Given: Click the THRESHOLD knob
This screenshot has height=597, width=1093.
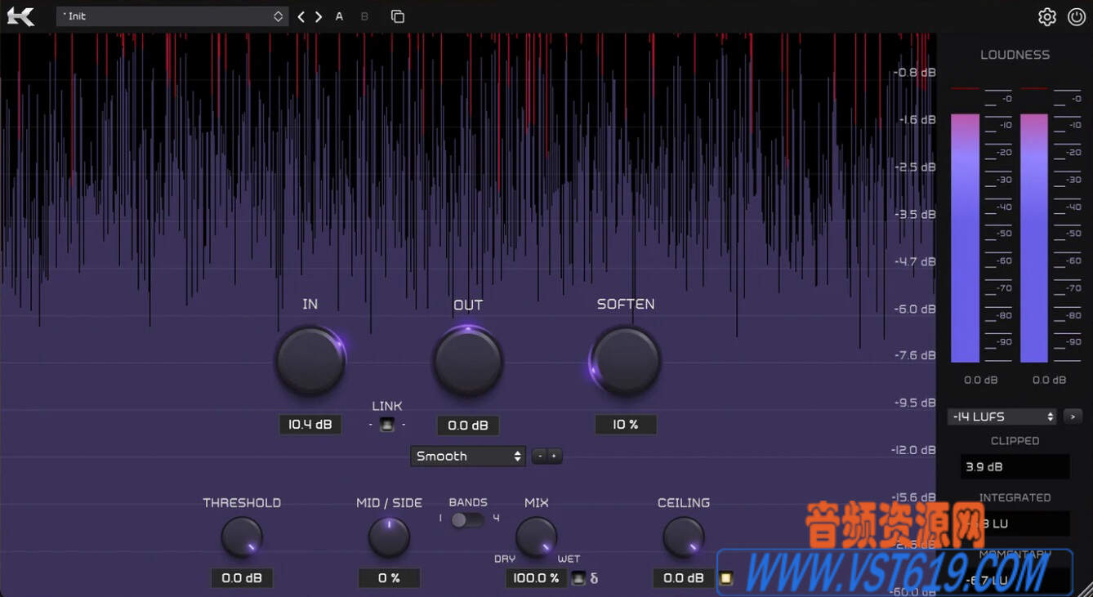Looking at the screenshot, I should click(242, 537).
